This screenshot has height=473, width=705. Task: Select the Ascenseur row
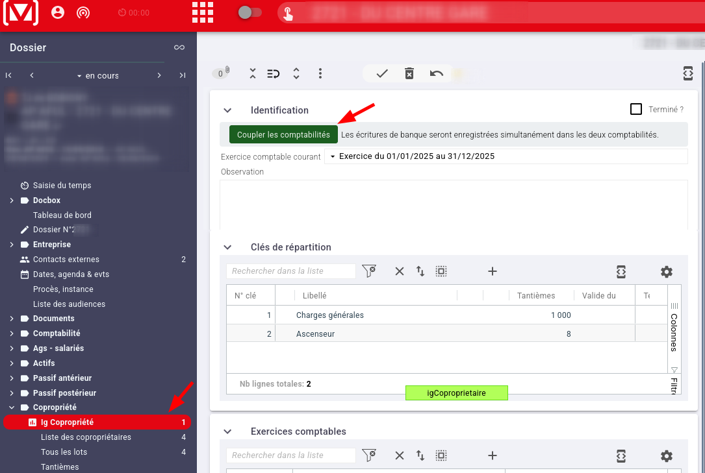tap(447, 334)
